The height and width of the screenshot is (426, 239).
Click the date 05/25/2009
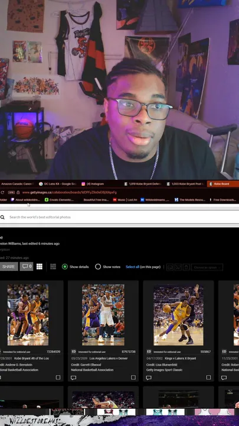(x=78, y=359)
